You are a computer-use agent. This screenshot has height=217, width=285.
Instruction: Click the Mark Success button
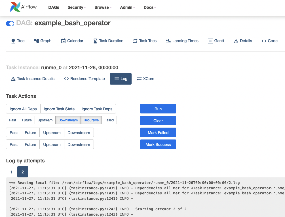pos(158,145)
